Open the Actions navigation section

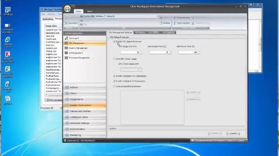85,88
